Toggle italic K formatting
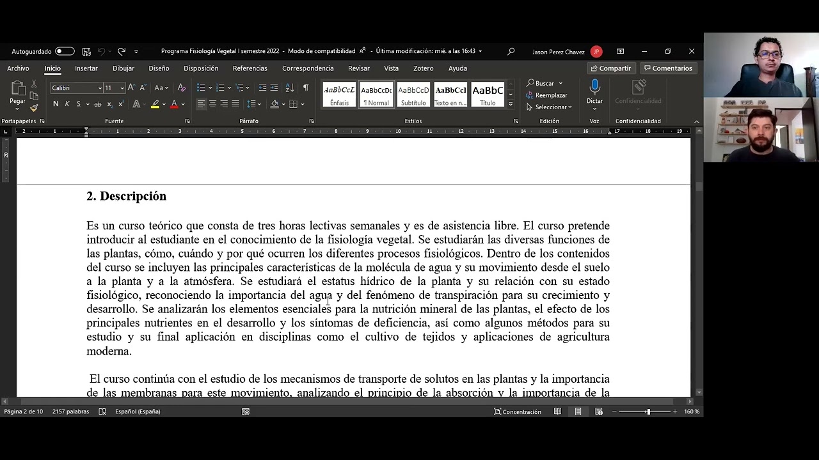Screen dimensions: 819x460 click(67, 104)
